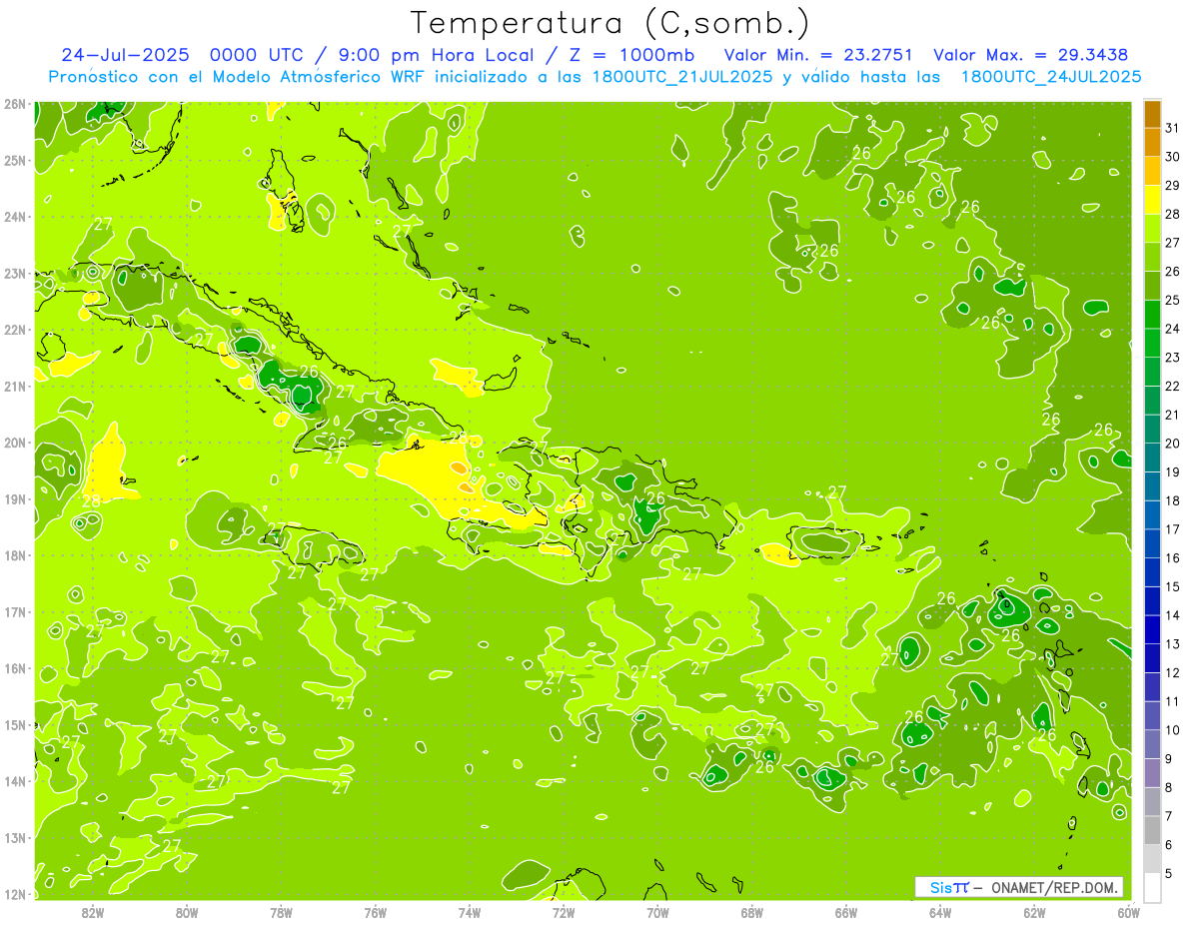Click initialization time '1800UTC_21JUL2025'

(682, 77)
